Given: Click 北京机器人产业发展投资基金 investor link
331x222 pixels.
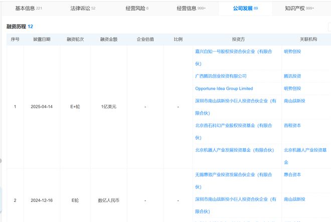Looking at the screenshot, I should click(x=234, y=150).
